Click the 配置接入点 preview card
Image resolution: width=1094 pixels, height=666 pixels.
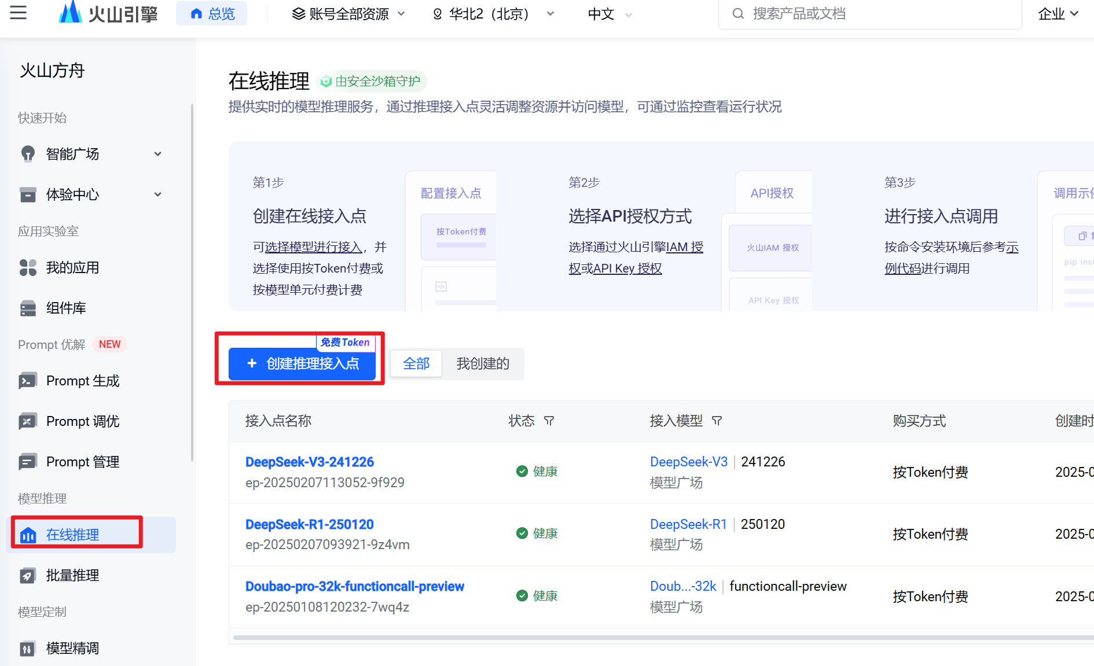[451, 241]
